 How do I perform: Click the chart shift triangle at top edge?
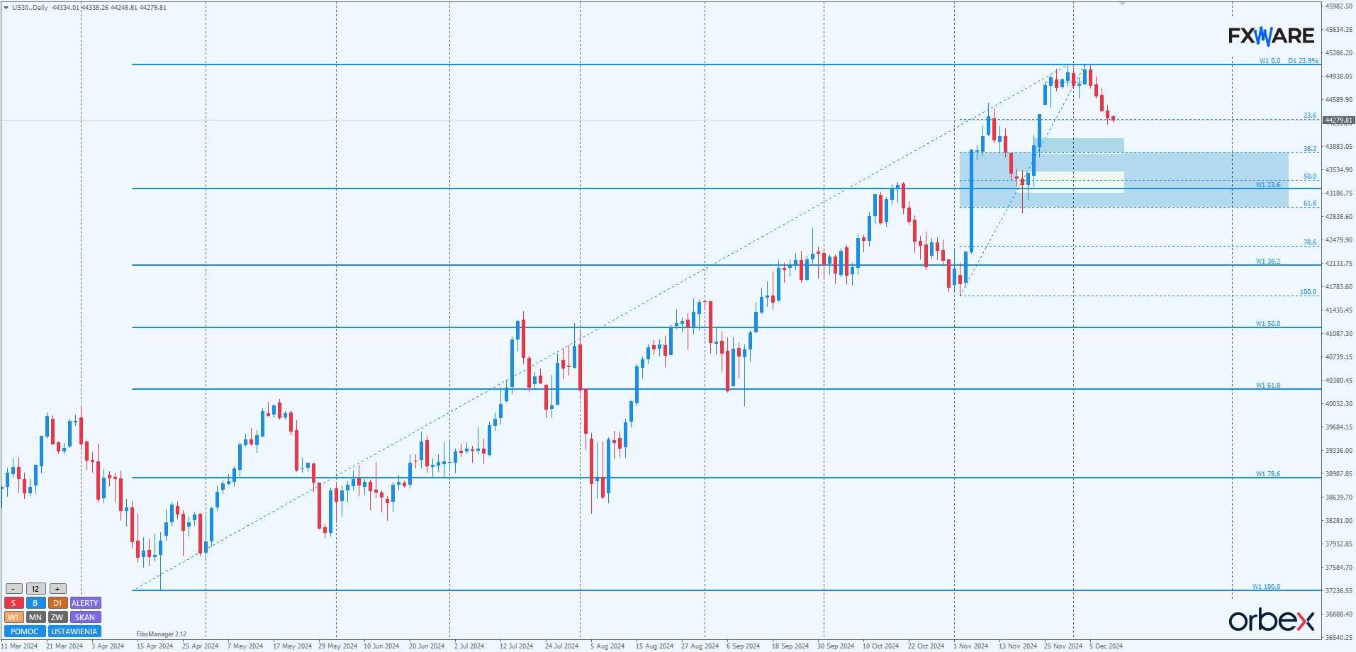[1122, 4]
